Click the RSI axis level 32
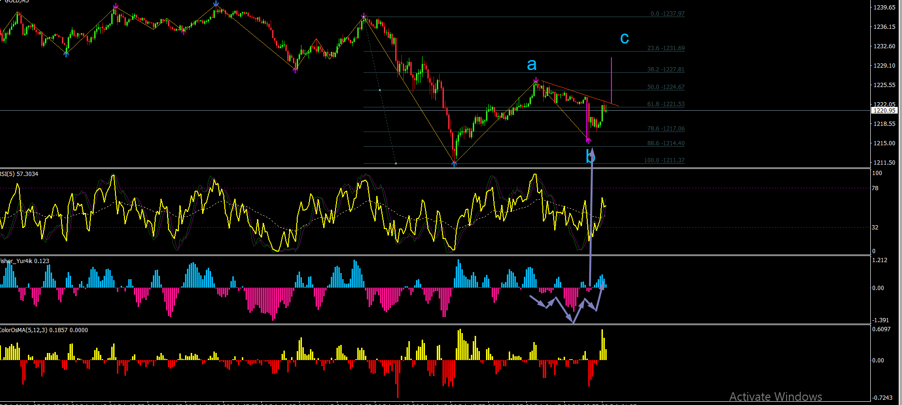This screenshot has height=405, width=902. click(875, 228)
